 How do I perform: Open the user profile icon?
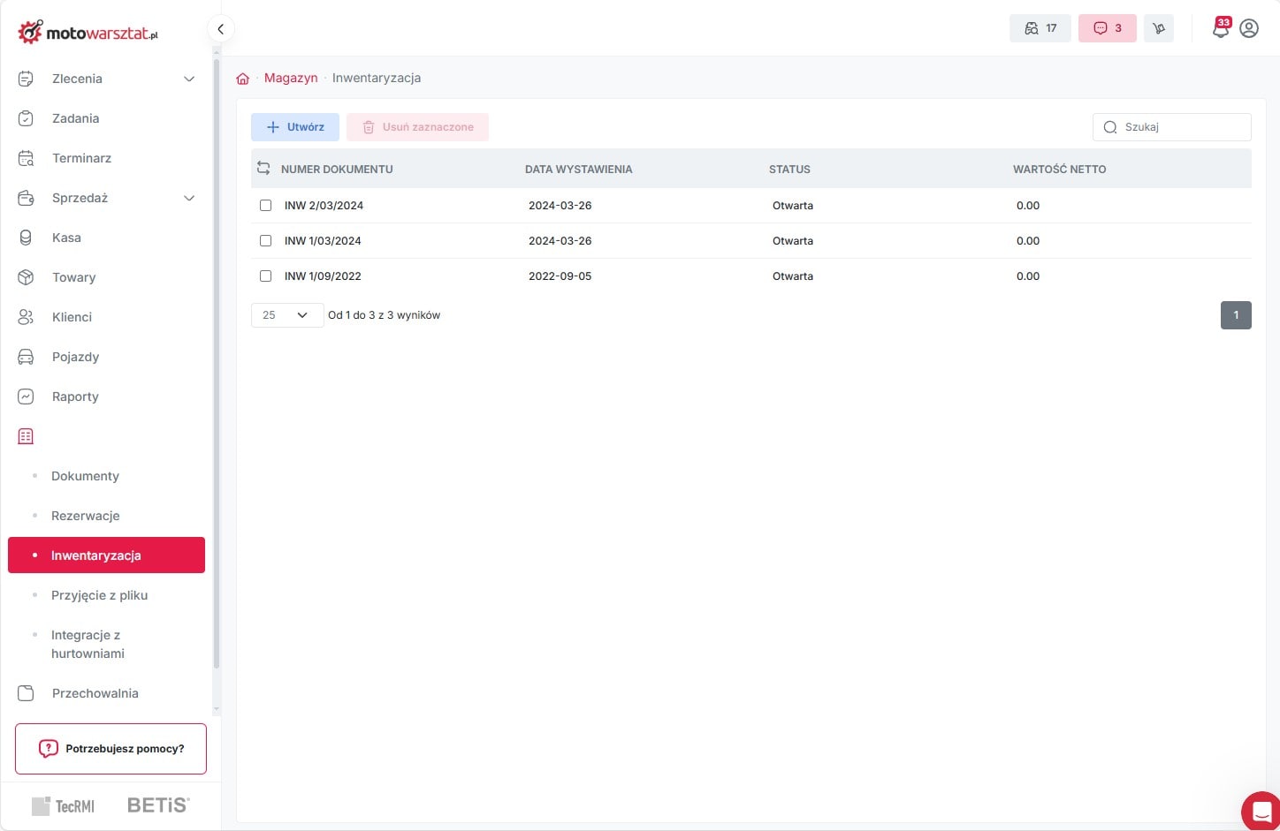[1249, 28]
